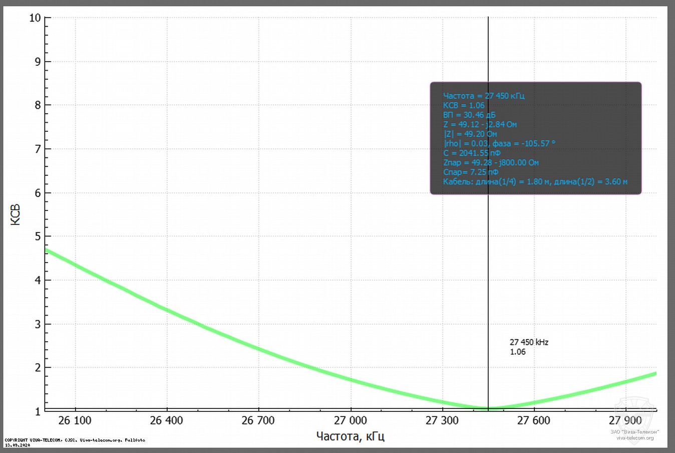
Task: Click the '1' y-axis tick label
Action: pos(38,411)
